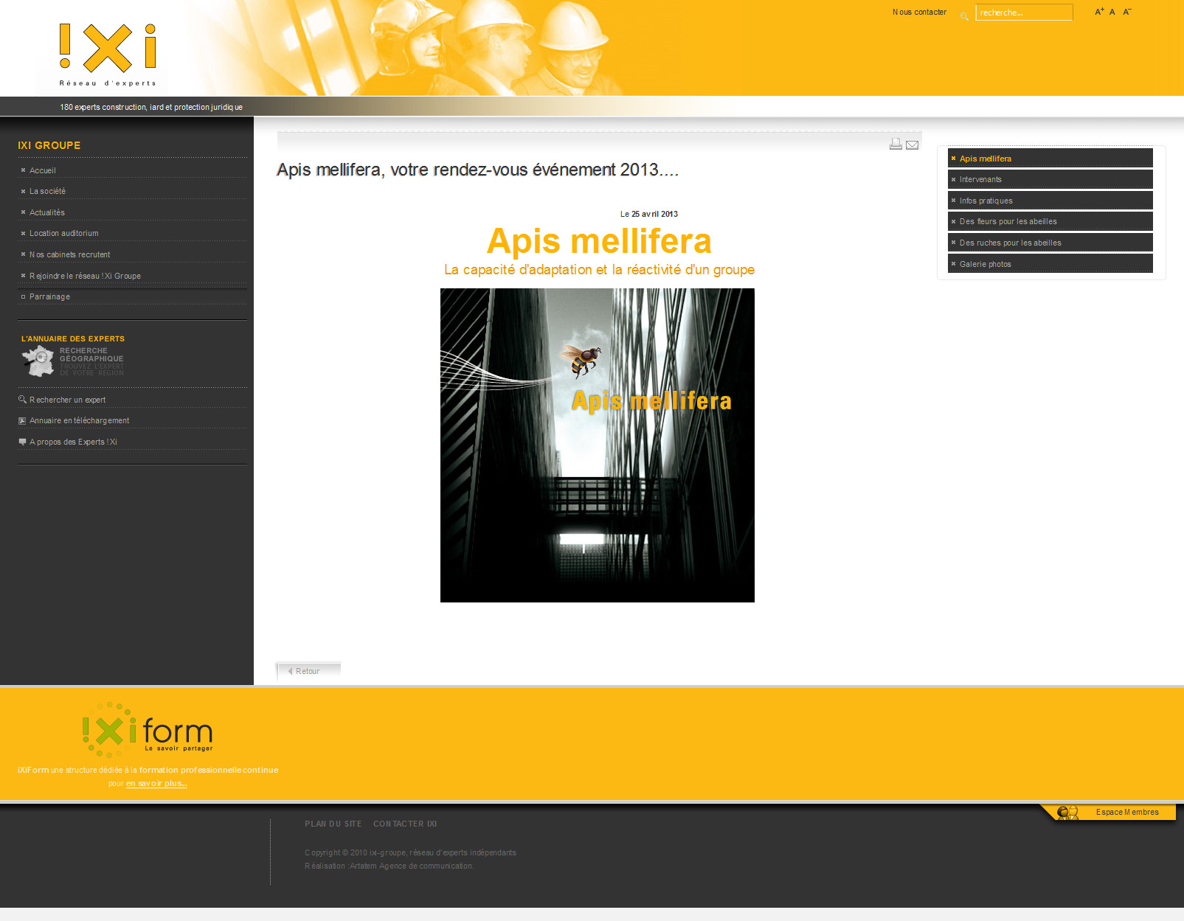This screenshot has width=1184, height=921.
Task: Select Infos pratiques in right menu
Action: pyautogui.click(x=986, y=201)
